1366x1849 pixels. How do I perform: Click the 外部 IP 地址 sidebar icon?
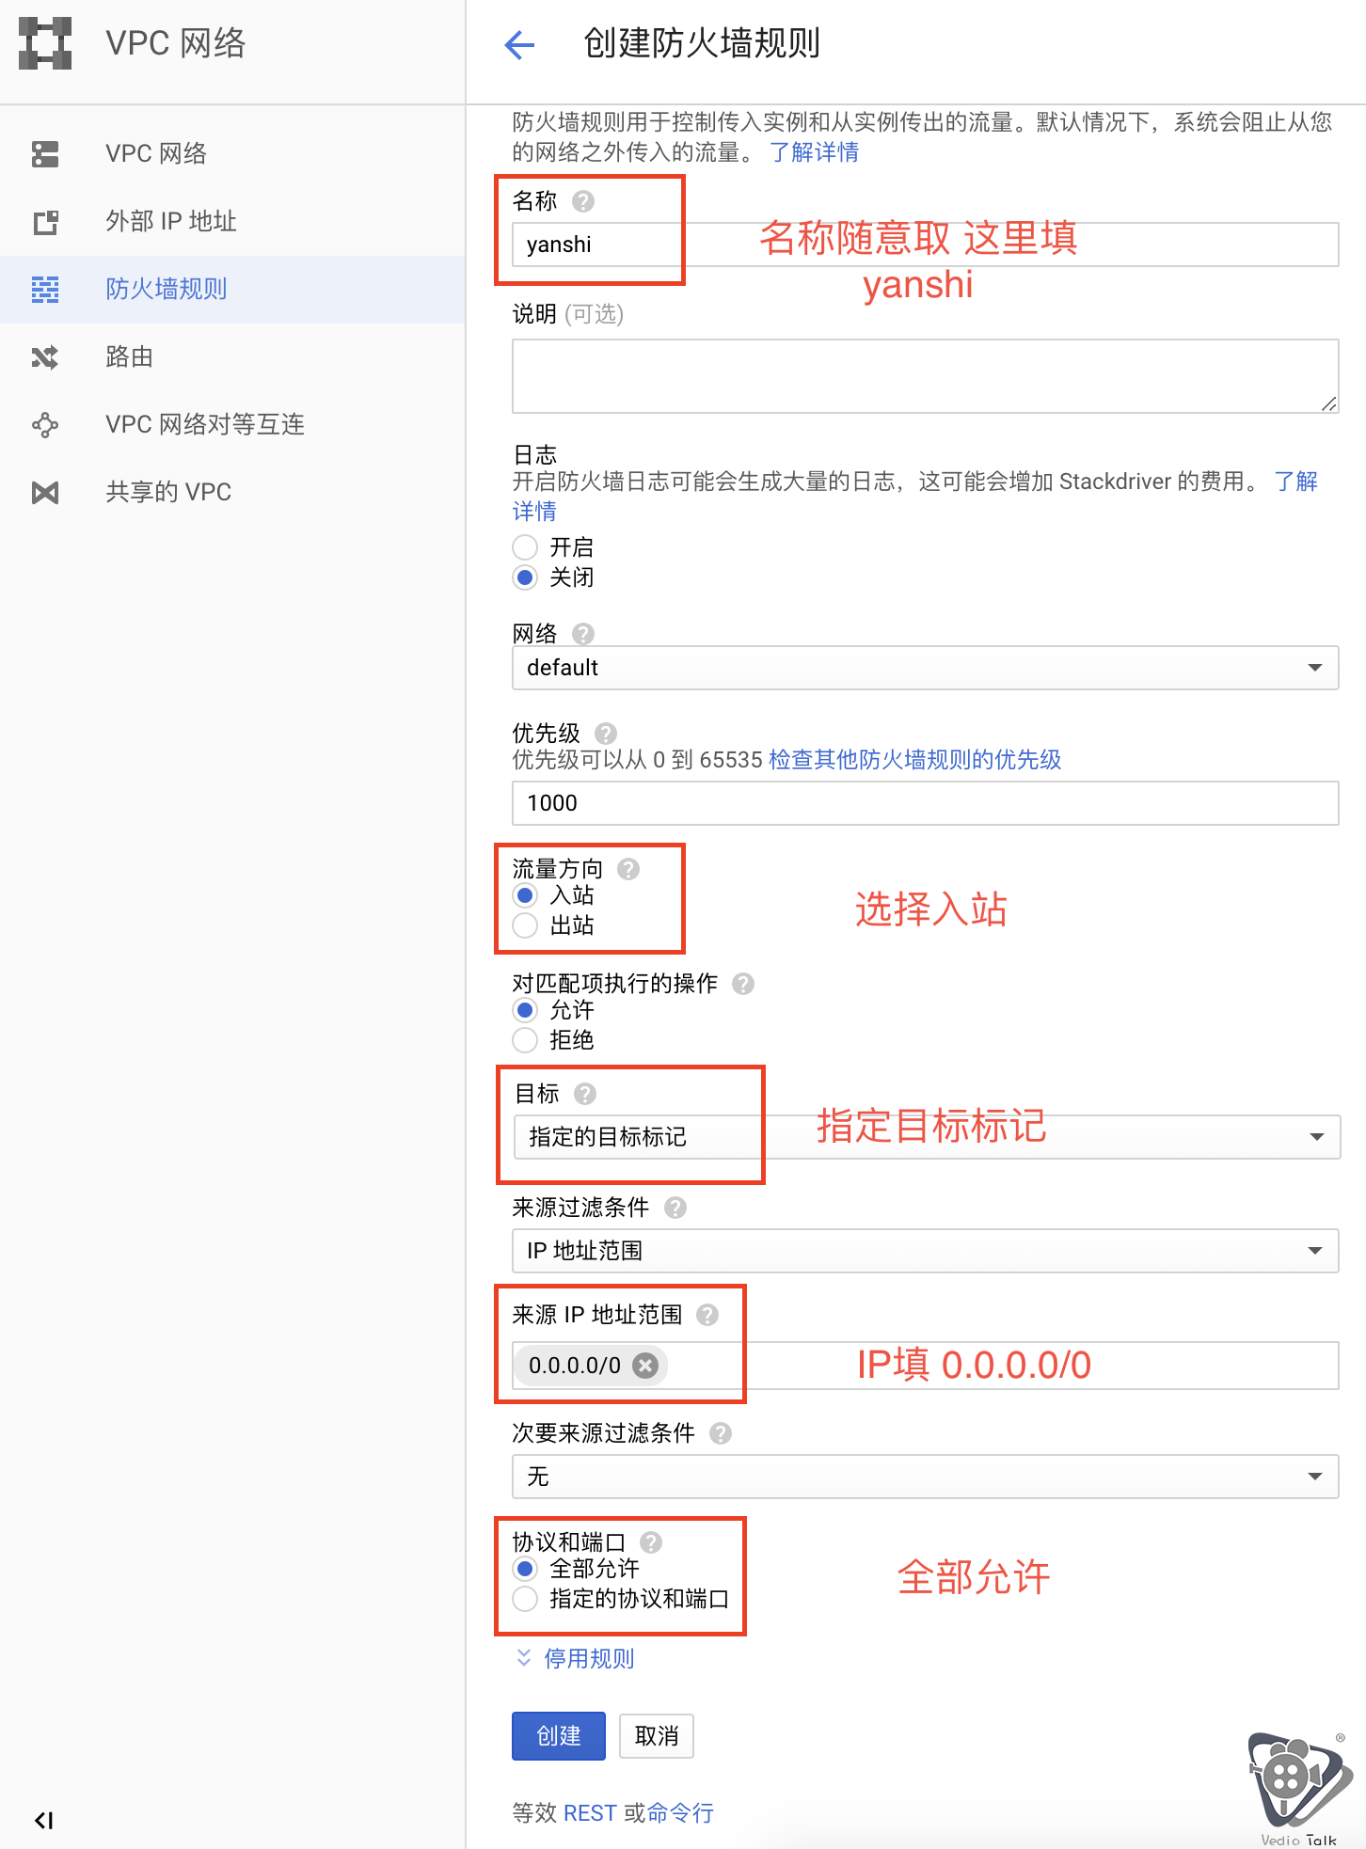tap(45, 222)
